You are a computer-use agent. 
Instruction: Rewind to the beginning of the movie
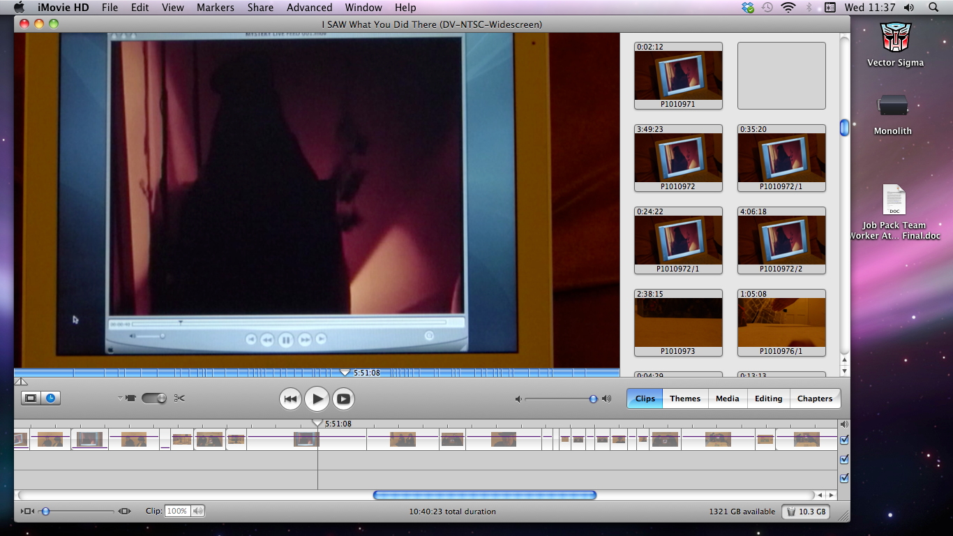click(291, 399)
